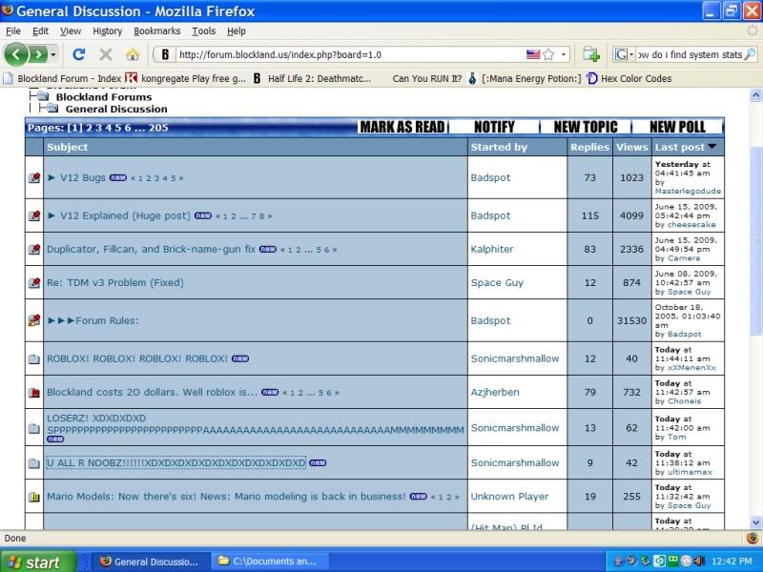The image size is (763, 572).
Task: Open the Edit menu
Action: click(40, 31)
